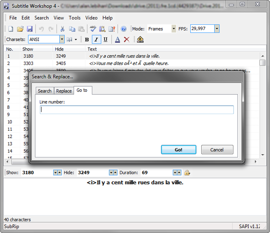The width and height of the screenshot is (270, 233).
Task: Open the Help menu
Action: coord(107,18)
